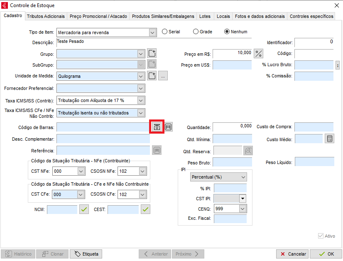Screen dimensions: 343x261
Task: Click the Código de Barras input field
Action: pos(103,127)
